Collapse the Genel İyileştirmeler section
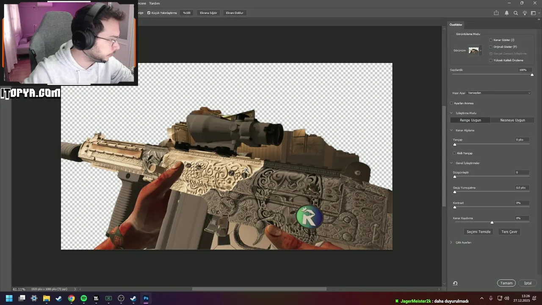The height and width of the screenshot is (305, 542). coord(451,163)
